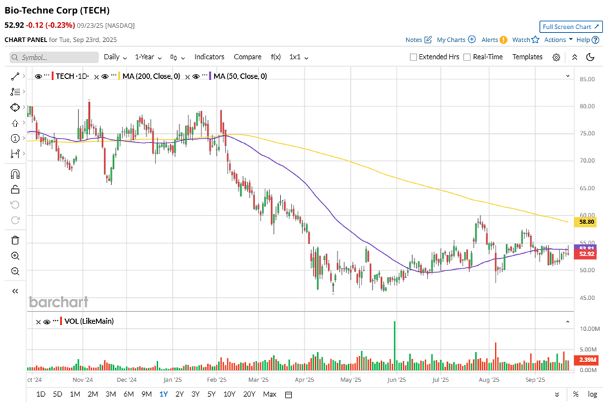Add chart via My Charts plus icon
The width and height of the screenshot is (608, 405).
[471, 40]
